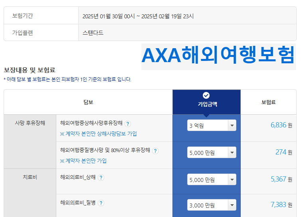This screenshot has width=301, height=217.
Task: Click the 해외의료비_질병 coverage name
Action: click(x=78, y=203)
